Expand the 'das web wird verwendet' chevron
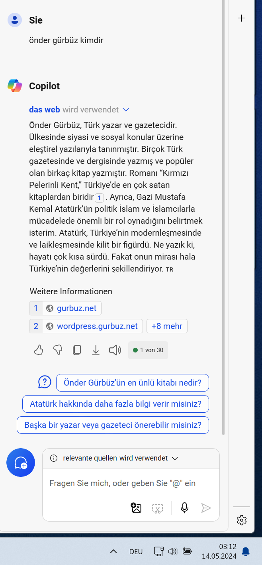 click(126, 110)
